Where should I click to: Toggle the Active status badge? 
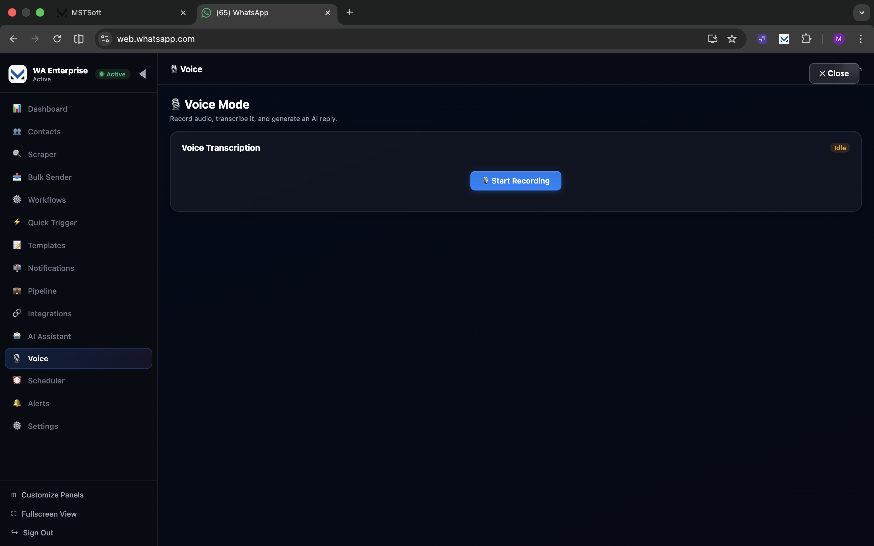coord(113,74)
